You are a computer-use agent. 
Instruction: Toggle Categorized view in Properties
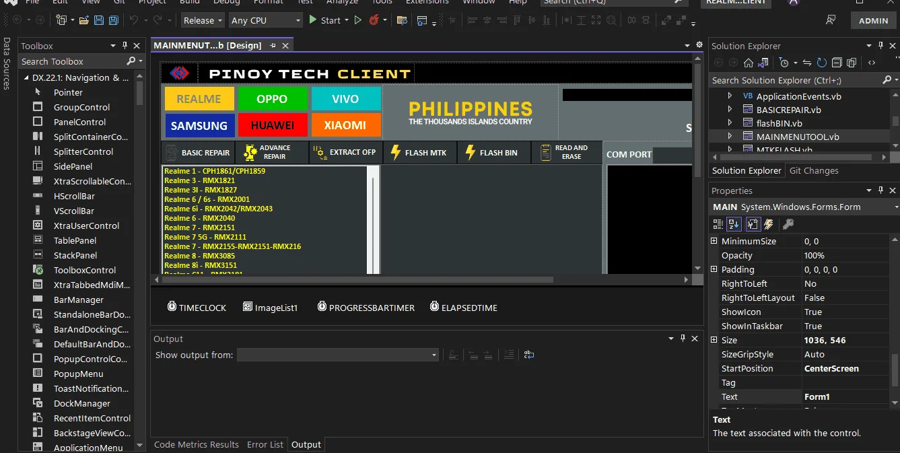click(718, 224)
